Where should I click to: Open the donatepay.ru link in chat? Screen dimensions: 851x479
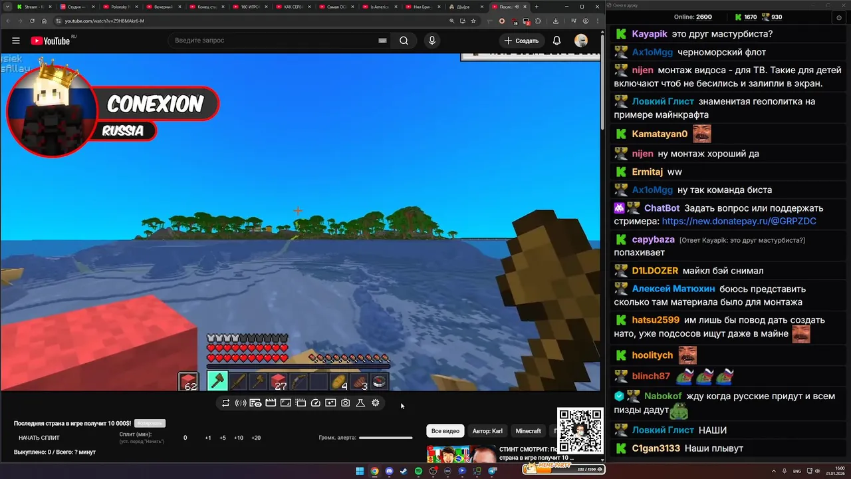pos(739,221)
